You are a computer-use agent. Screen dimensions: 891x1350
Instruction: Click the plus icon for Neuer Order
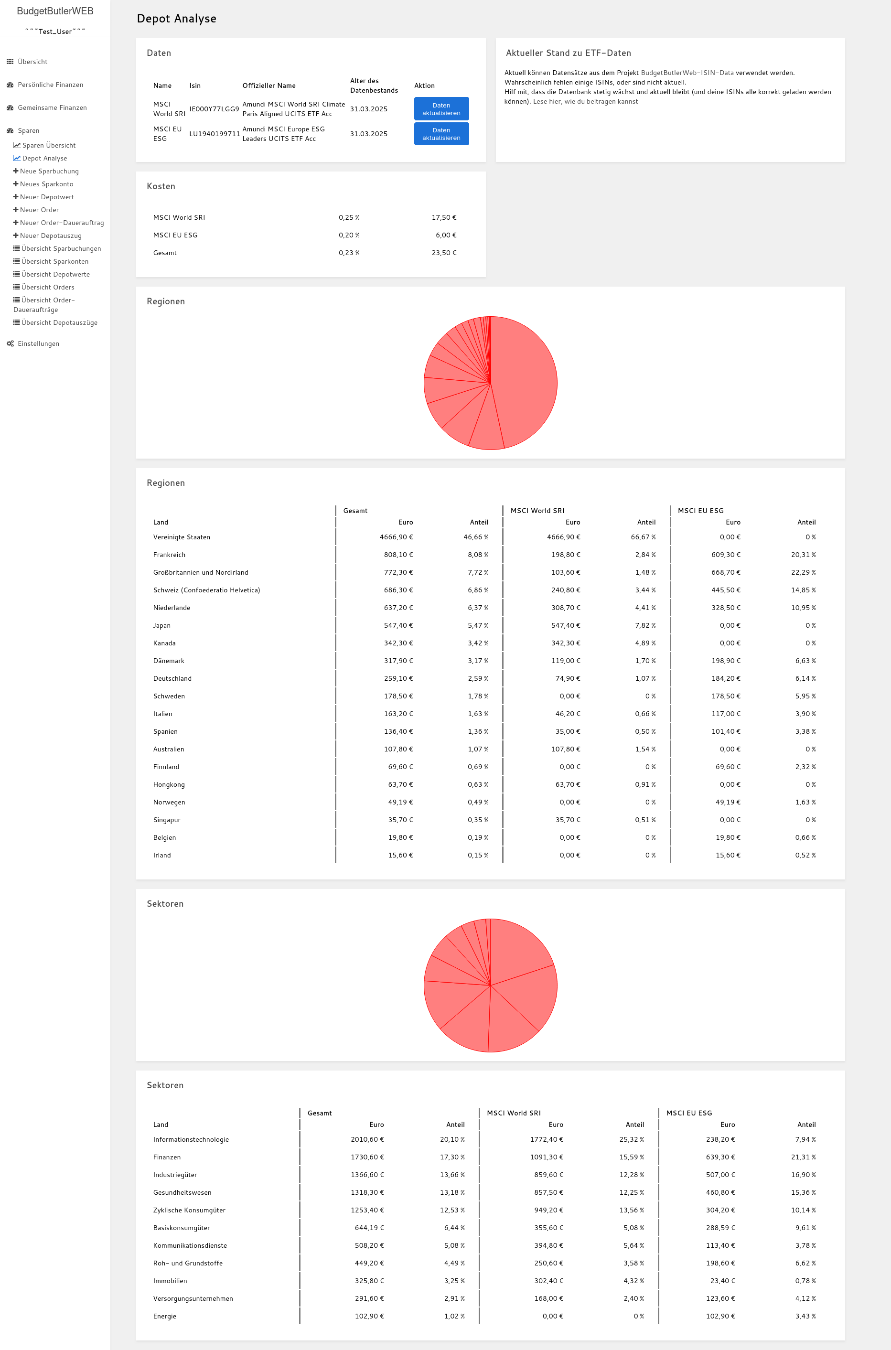pyautogui.click(x=16, y=210)
